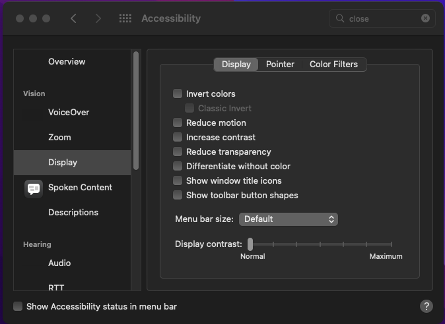The height and width of the screenshot is (324, 445).
Task: Switch to the Pointer tab
Action: coord(280,65)
